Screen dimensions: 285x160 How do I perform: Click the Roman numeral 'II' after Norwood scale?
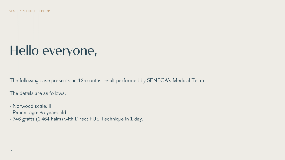click(x=50, y=106)
